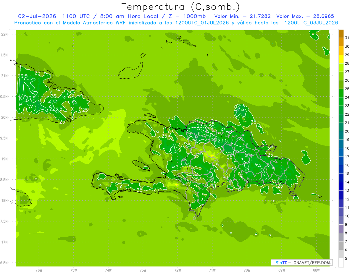Click the "ONAMET/REP.DOM." credit label
This screenshot has width=355, height=274.
click(x=312, y=262)
